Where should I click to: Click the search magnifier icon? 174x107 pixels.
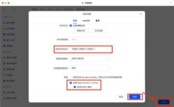[10, 10]
